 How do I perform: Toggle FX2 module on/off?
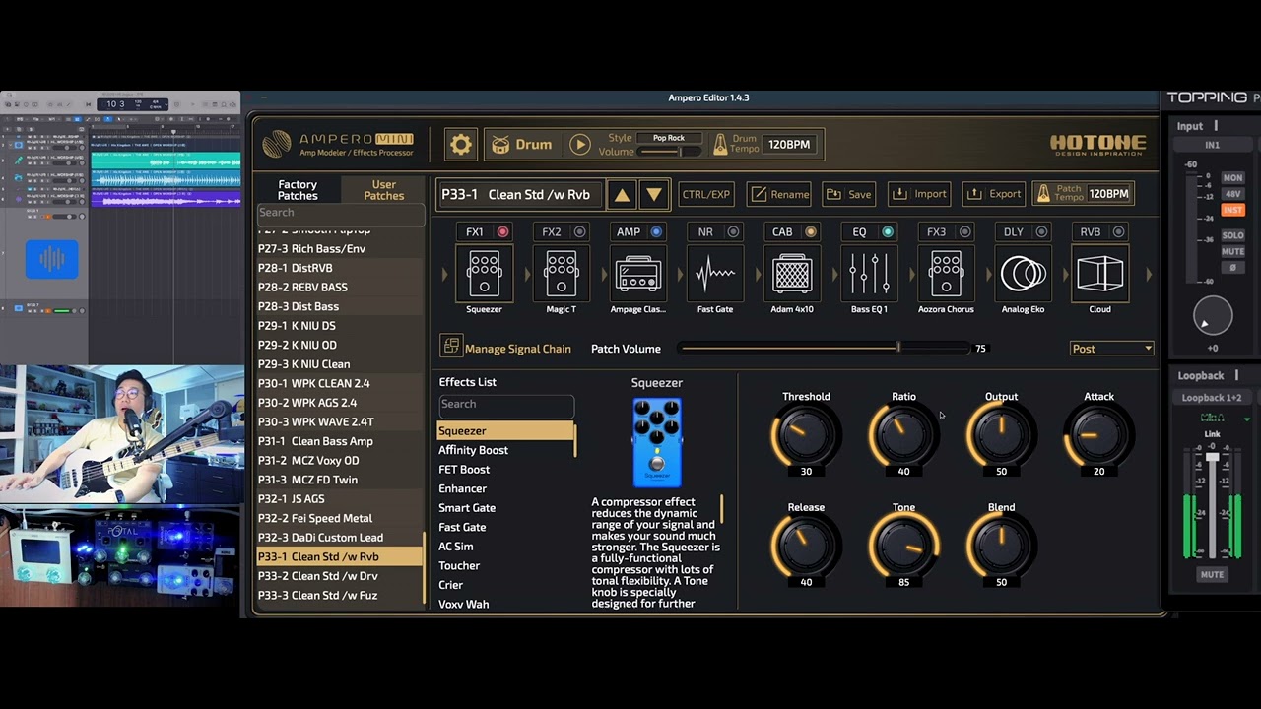point(579,232)
